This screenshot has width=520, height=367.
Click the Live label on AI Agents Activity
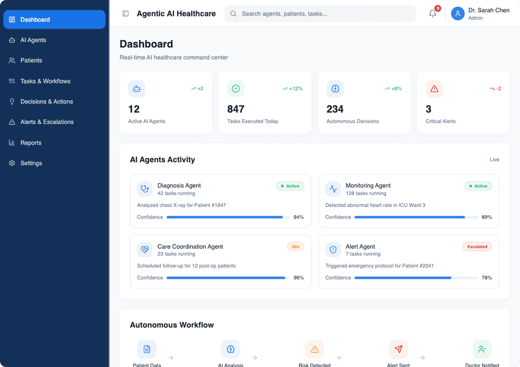point(495,159)
